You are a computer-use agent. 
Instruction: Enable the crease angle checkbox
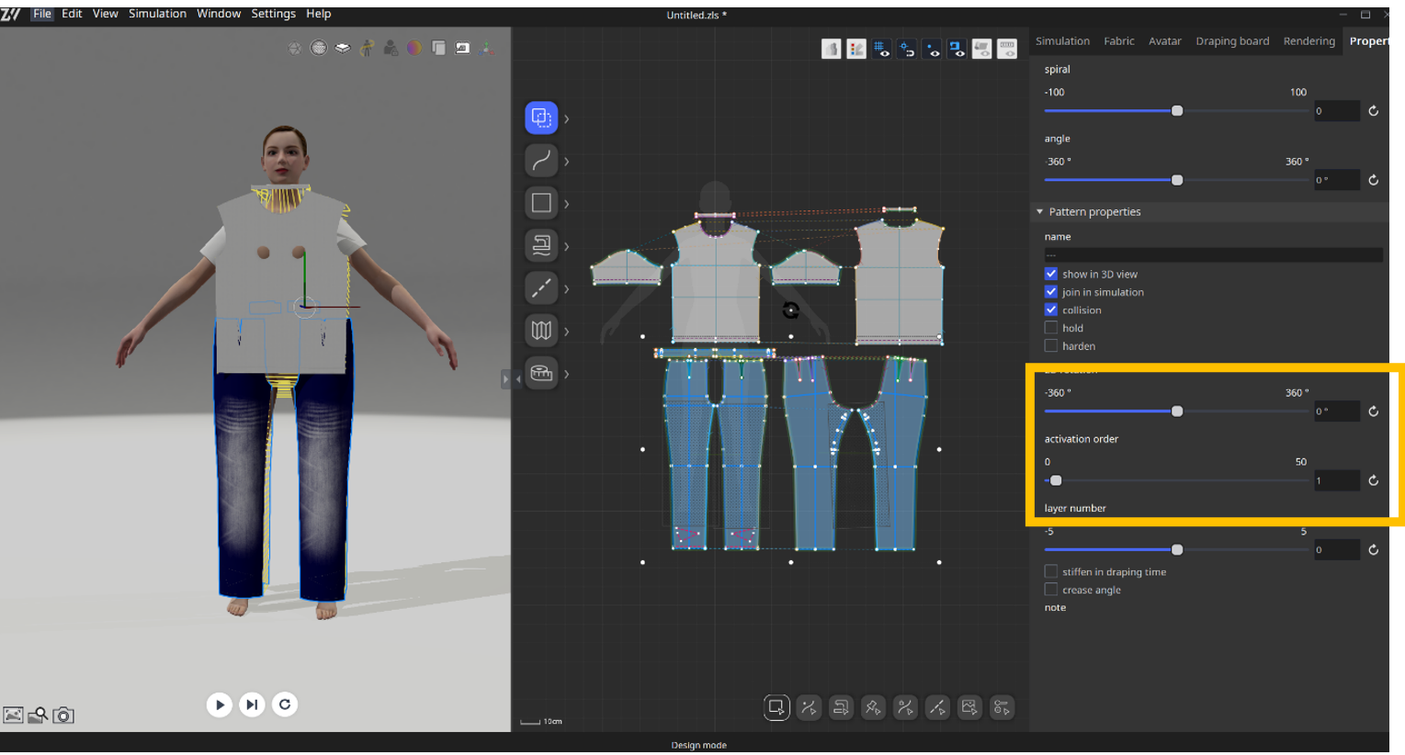pyautogui.click(x=1051, y=590)
